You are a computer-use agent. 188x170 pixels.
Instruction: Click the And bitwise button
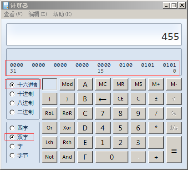(x=67, y=157)
